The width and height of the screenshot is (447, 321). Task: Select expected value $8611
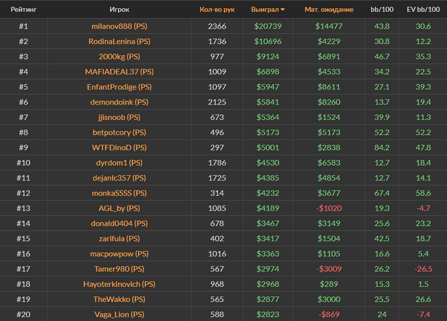[329, 87]
